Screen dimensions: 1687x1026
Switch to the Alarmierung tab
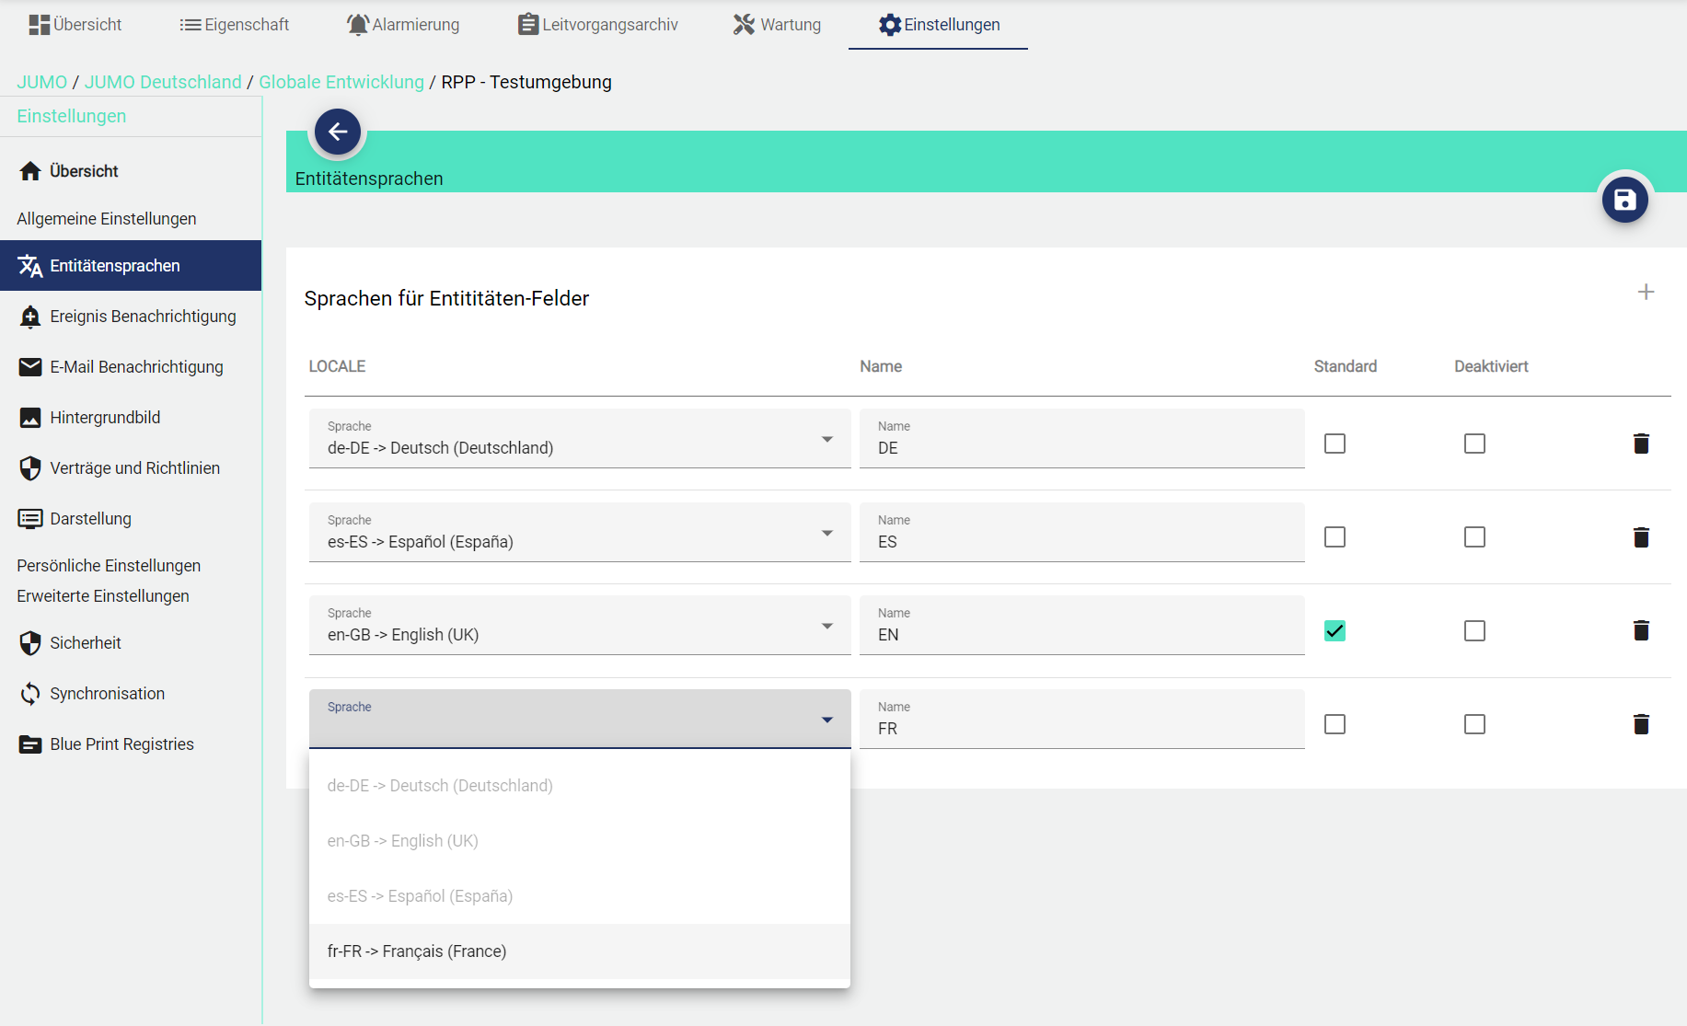pos(403,25)
